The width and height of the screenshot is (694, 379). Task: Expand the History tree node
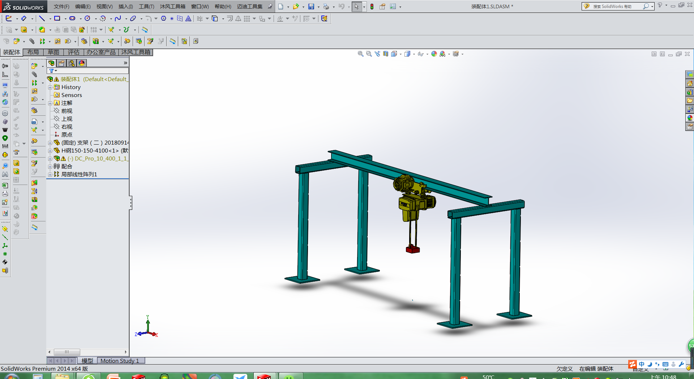click(50, 87)
